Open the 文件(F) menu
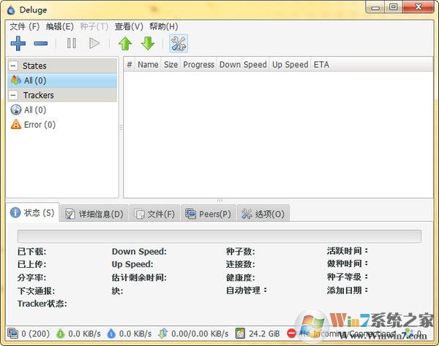This screenshot has width=439, height=346. coord(25,26)
